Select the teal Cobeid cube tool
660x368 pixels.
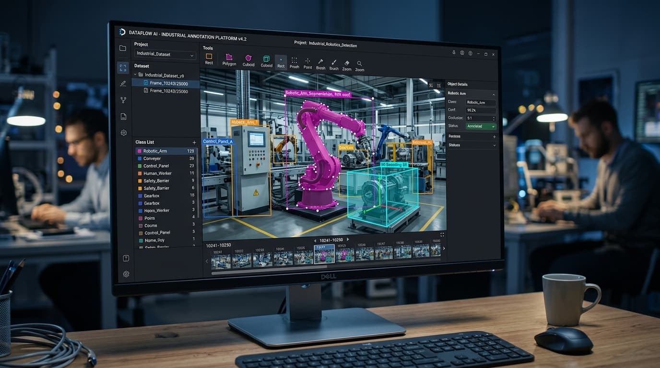[266, 61]
